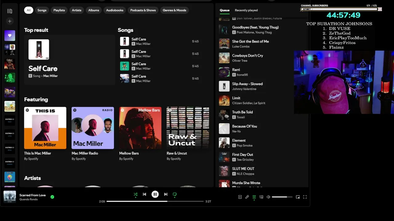Click Goodbyes (feat. Young Thug) in queue
Viewport: 394px width, 221px height.
click(x=255, y=27)
